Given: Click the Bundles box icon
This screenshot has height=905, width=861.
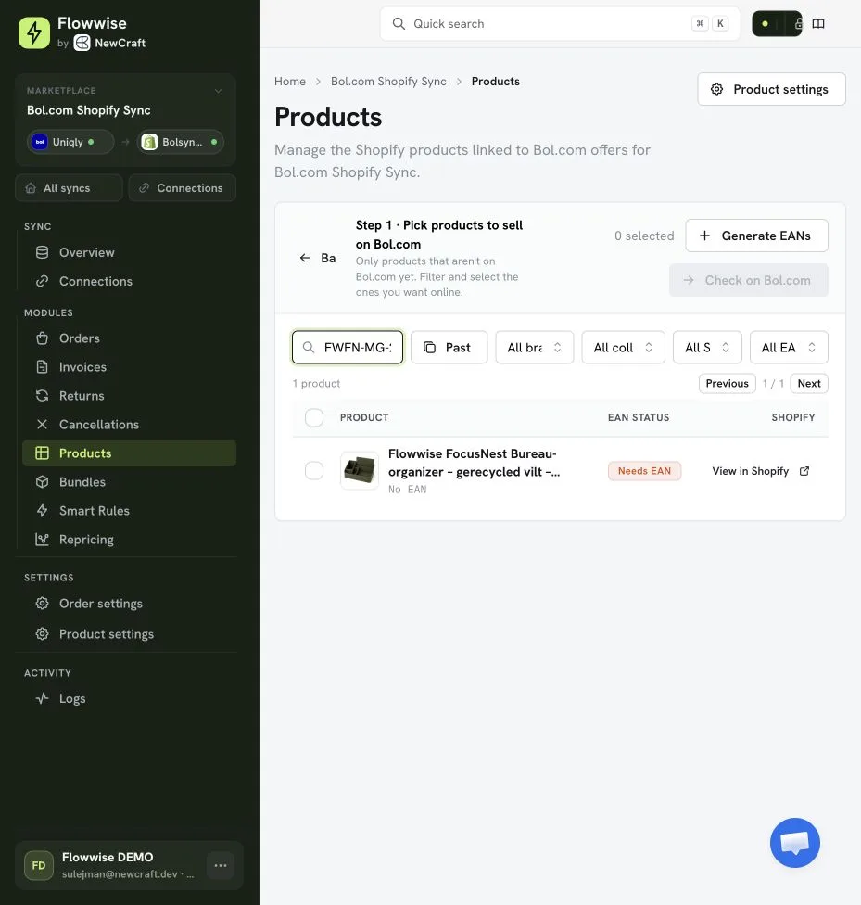Looking at the screenshot, I should (42, 482).
